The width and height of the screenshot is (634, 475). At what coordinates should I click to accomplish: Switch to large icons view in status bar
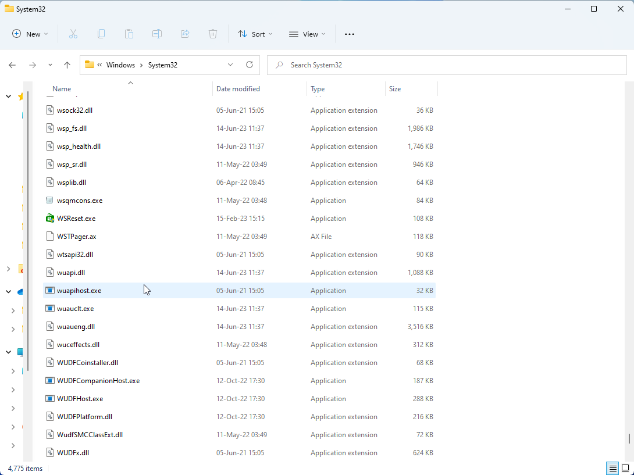pyautogui.click(x=625, y=469)
